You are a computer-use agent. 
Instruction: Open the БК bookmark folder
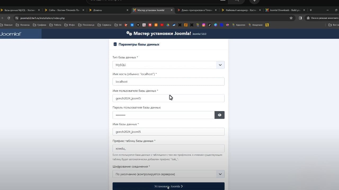(118, 25)
